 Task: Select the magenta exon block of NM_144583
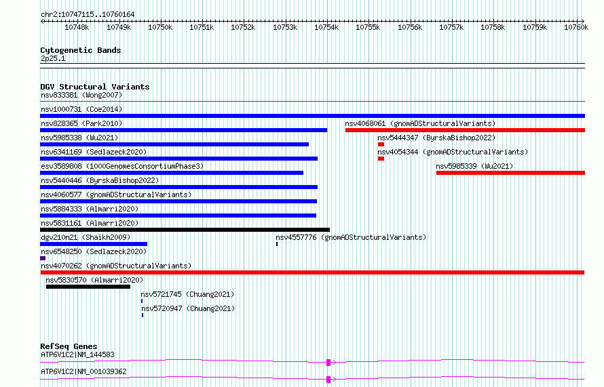[x=328, y=363]
